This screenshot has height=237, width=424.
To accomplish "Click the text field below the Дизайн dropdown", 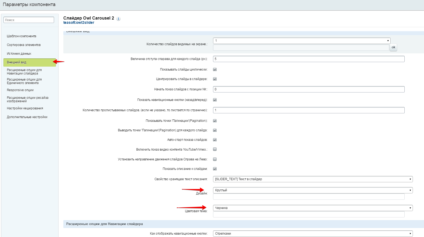I will pyautogui.click(x=309, y=197).
